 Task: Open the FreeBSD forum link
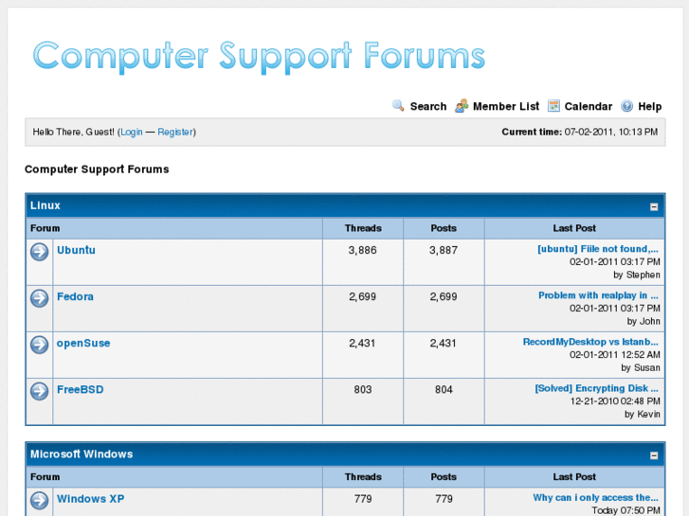[80, 389]
